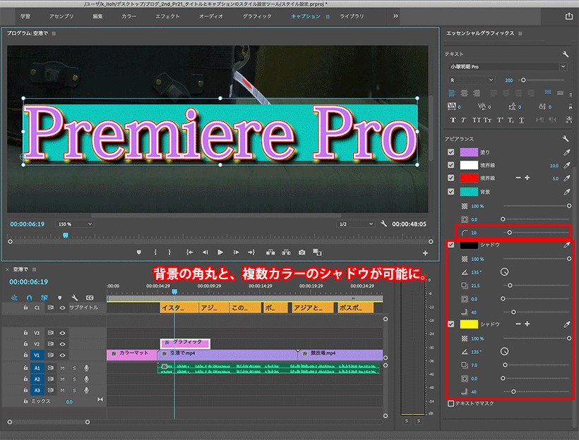The height and width of the screenshot is (440, 579).
Task: Open the font family dropdown
Action: click(x=507, y=67)
